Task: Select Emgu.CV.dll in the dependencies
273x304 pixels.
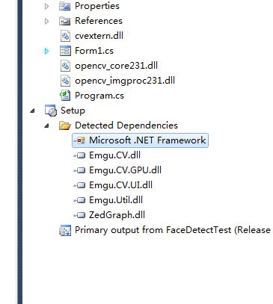Action: (x=114, y=155)
